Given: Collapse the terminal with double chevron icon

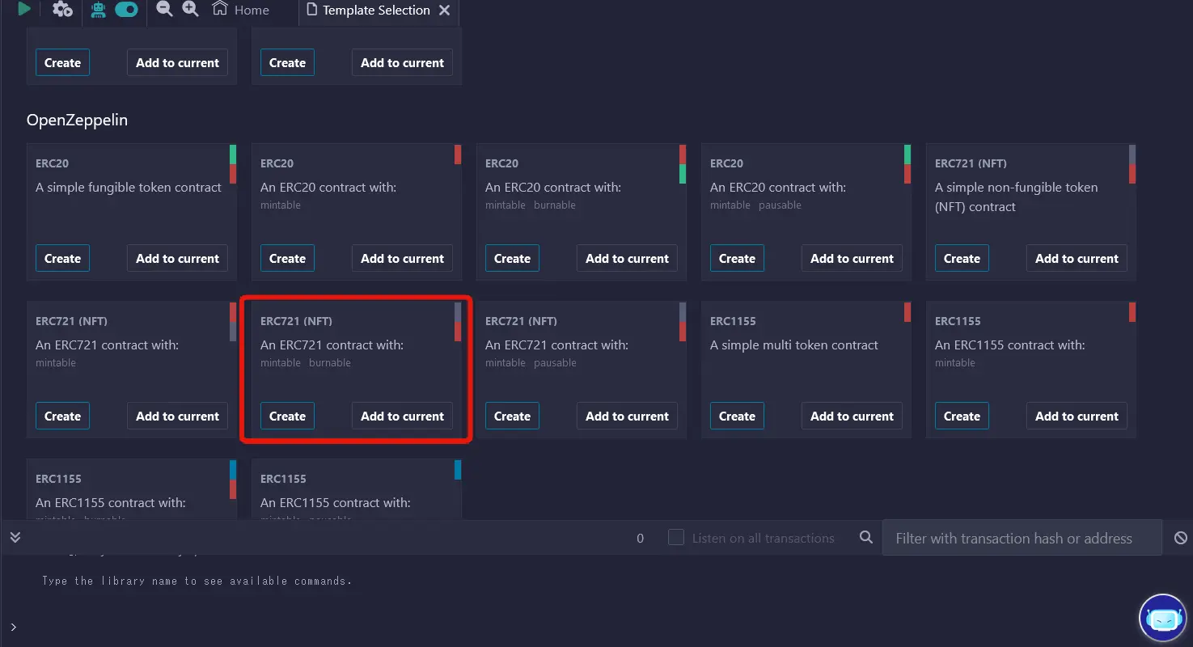Looking at the screenshot, I should pos(15,537).
